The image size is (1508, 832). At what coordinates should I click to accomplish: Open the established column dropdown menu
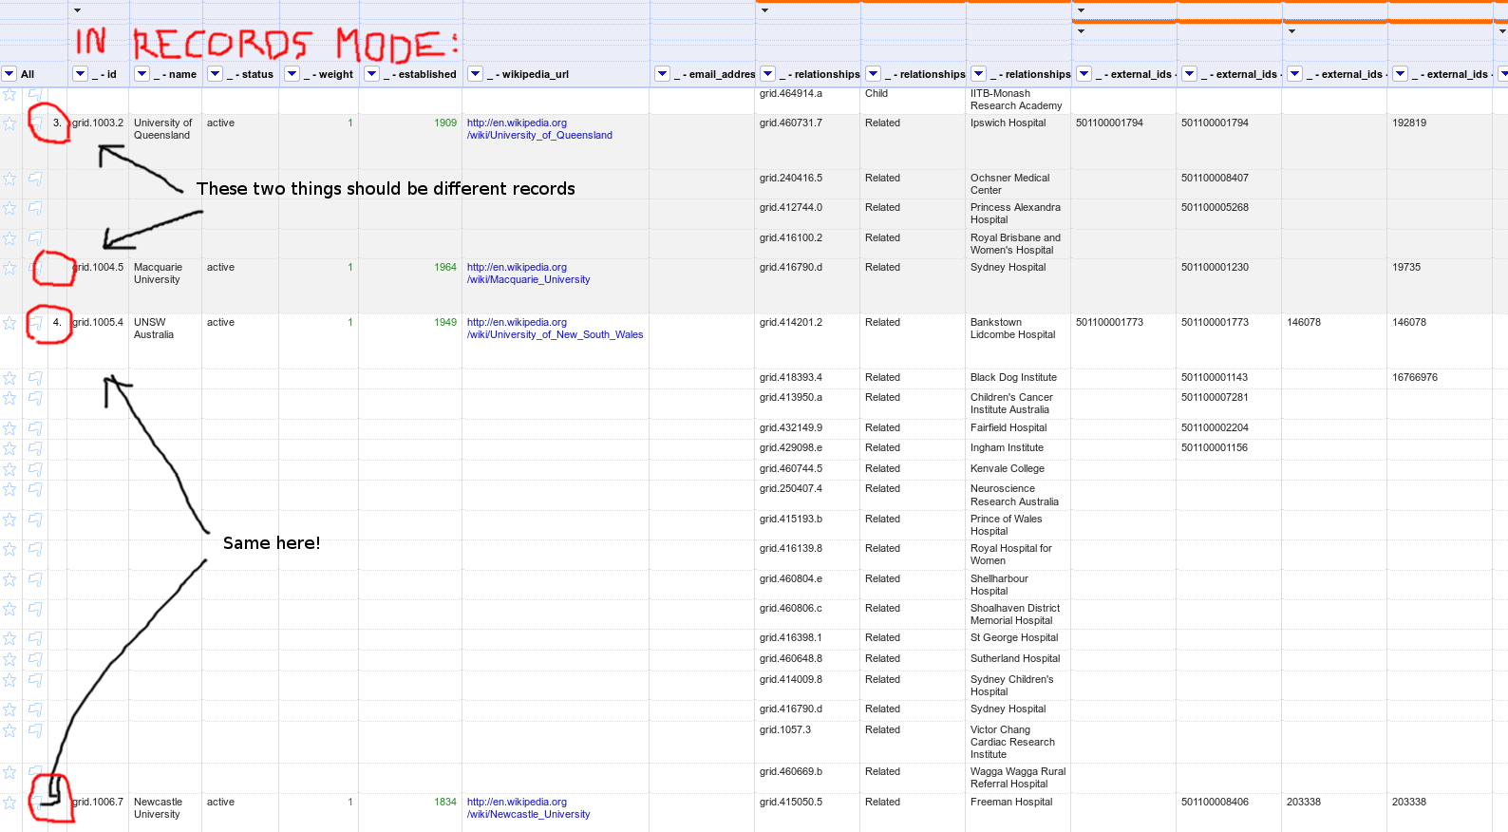tap(372, 74)
